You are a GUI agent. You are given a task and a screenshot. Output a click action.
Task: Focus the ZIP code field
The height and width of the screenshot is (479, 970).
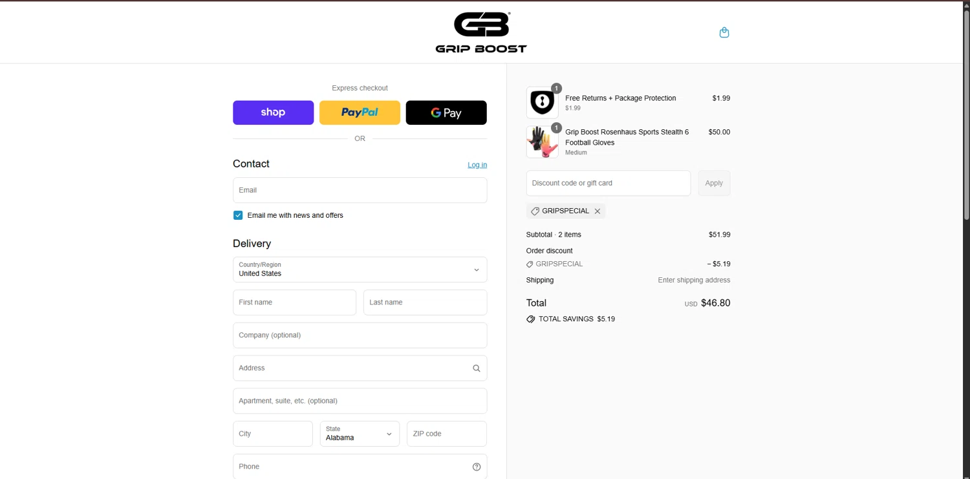tap(447, 434)
